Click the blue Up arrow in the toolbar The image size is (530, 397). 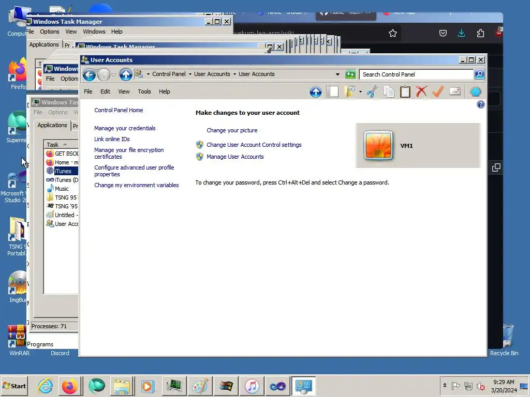pos(316,92)
